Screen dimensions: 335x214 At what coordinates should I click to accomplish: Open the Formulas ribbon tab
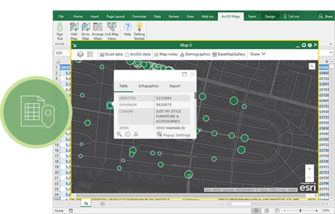139,16
